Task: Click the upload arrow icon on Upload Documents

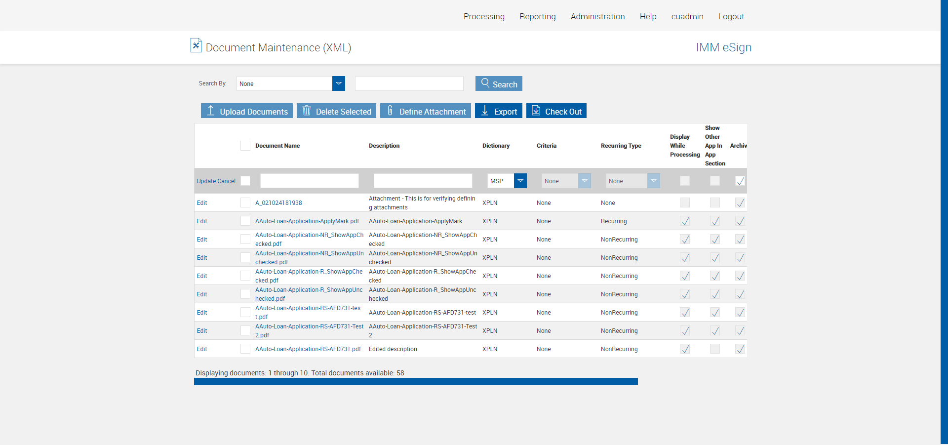Action: [210, 111]
